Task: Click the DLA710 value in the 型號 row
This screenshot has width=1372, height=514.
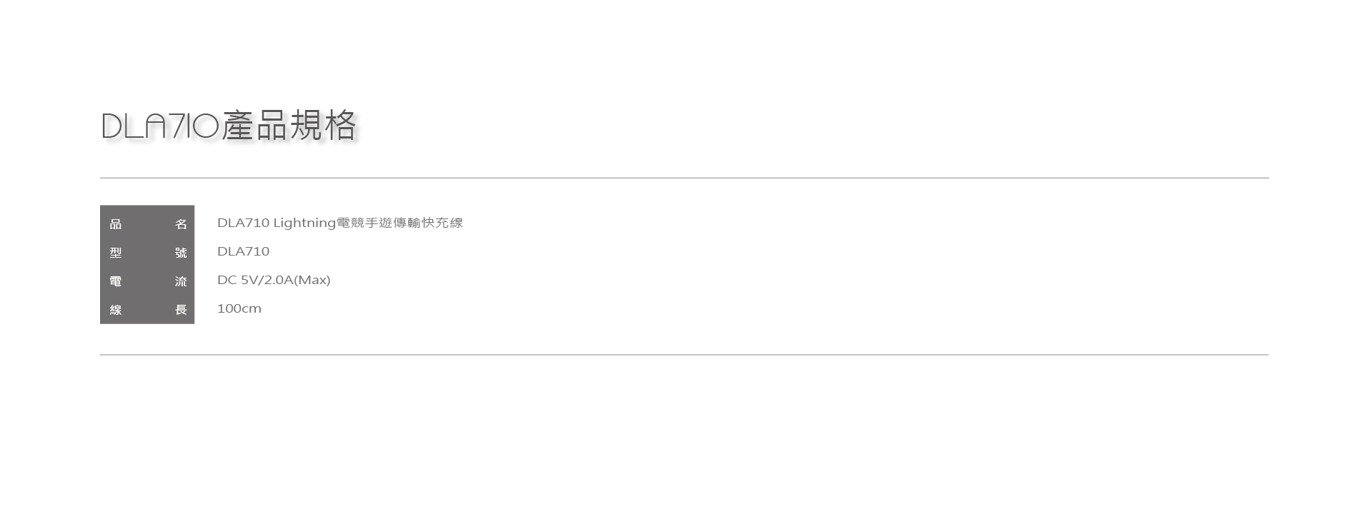Action: (243, 251)
